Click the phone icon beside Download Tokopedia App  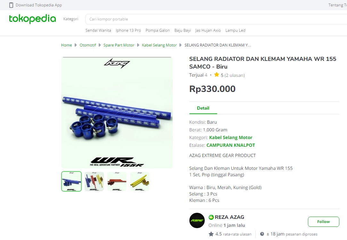pos(11,5)
